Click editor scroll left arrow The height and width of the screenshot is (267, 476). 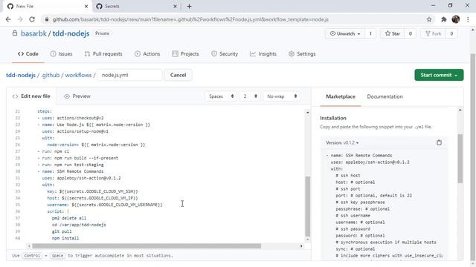click(x=29, y=246)
